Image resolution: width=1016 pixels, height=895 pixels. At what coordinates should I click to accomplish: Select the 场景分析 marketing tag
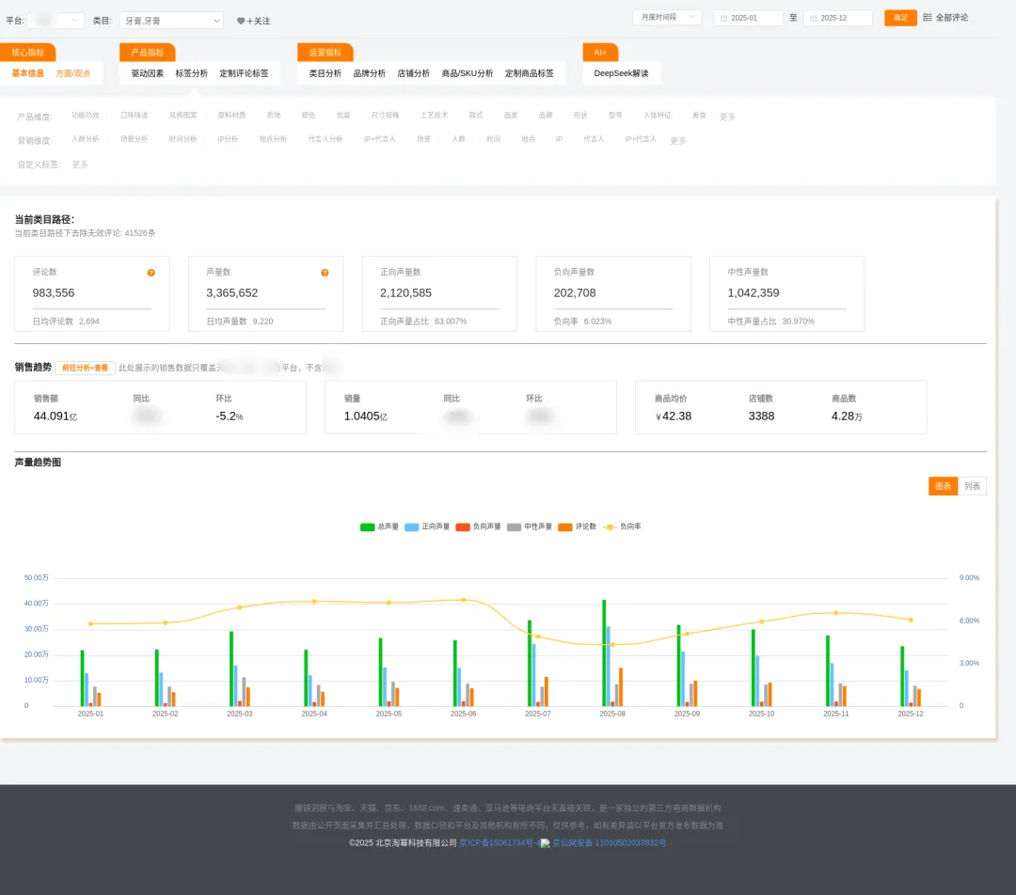pos(135,139)
